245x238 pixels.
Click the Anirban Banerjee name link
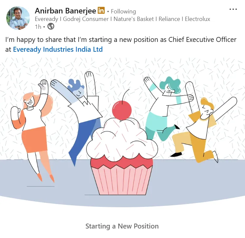[65, 11]
